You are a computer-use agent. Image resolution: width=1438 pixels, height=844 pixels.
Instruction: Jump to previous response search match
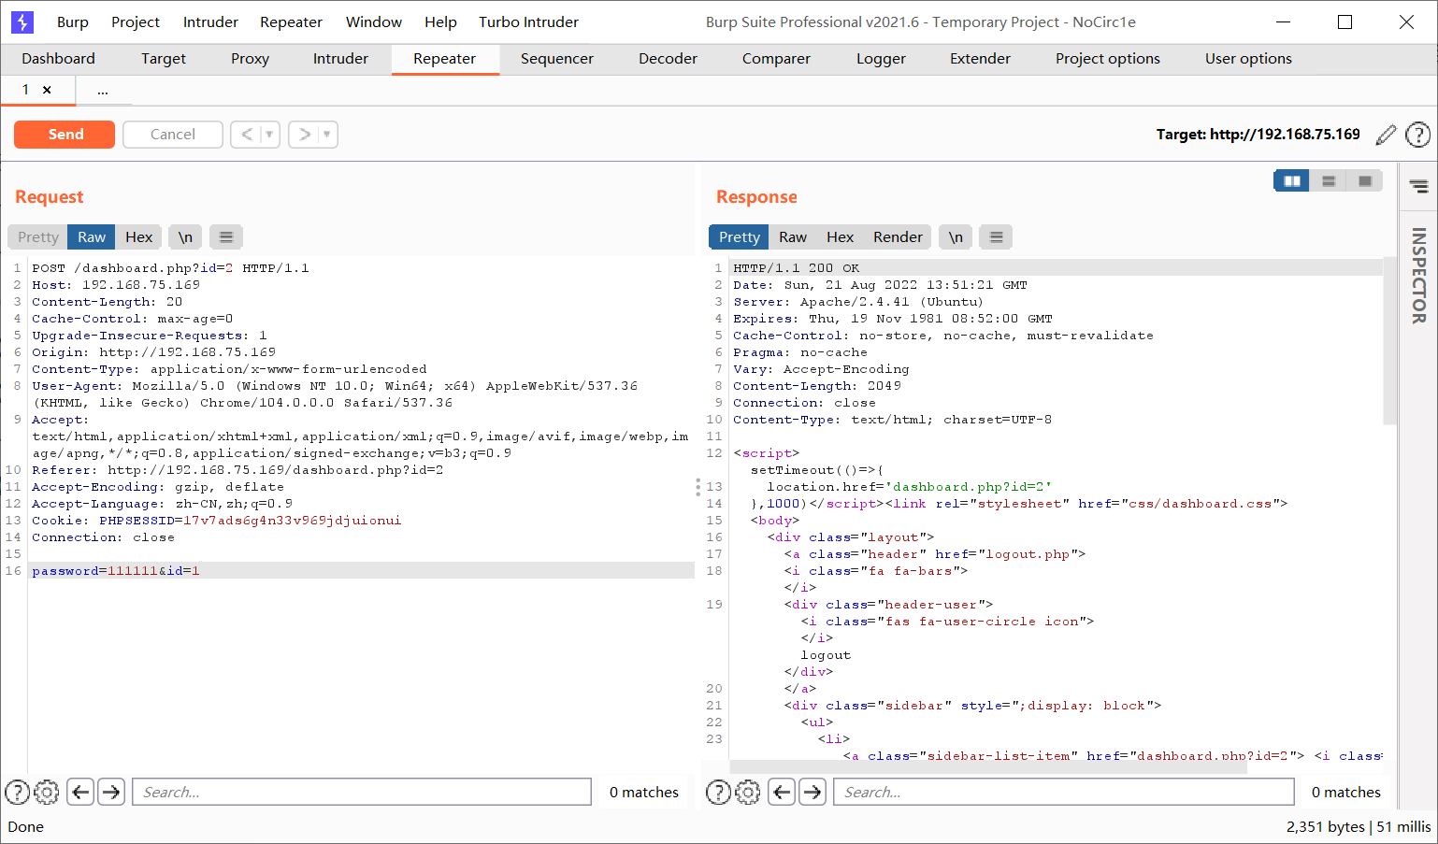(x=783, y=793)
